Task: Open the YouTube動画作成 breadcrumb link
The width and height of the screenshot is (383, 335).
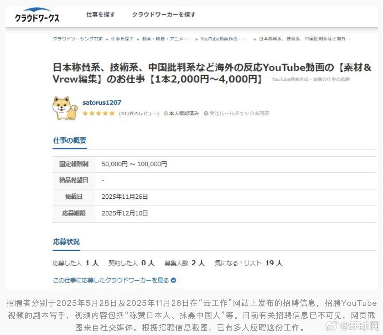Action: pos(224,39)
